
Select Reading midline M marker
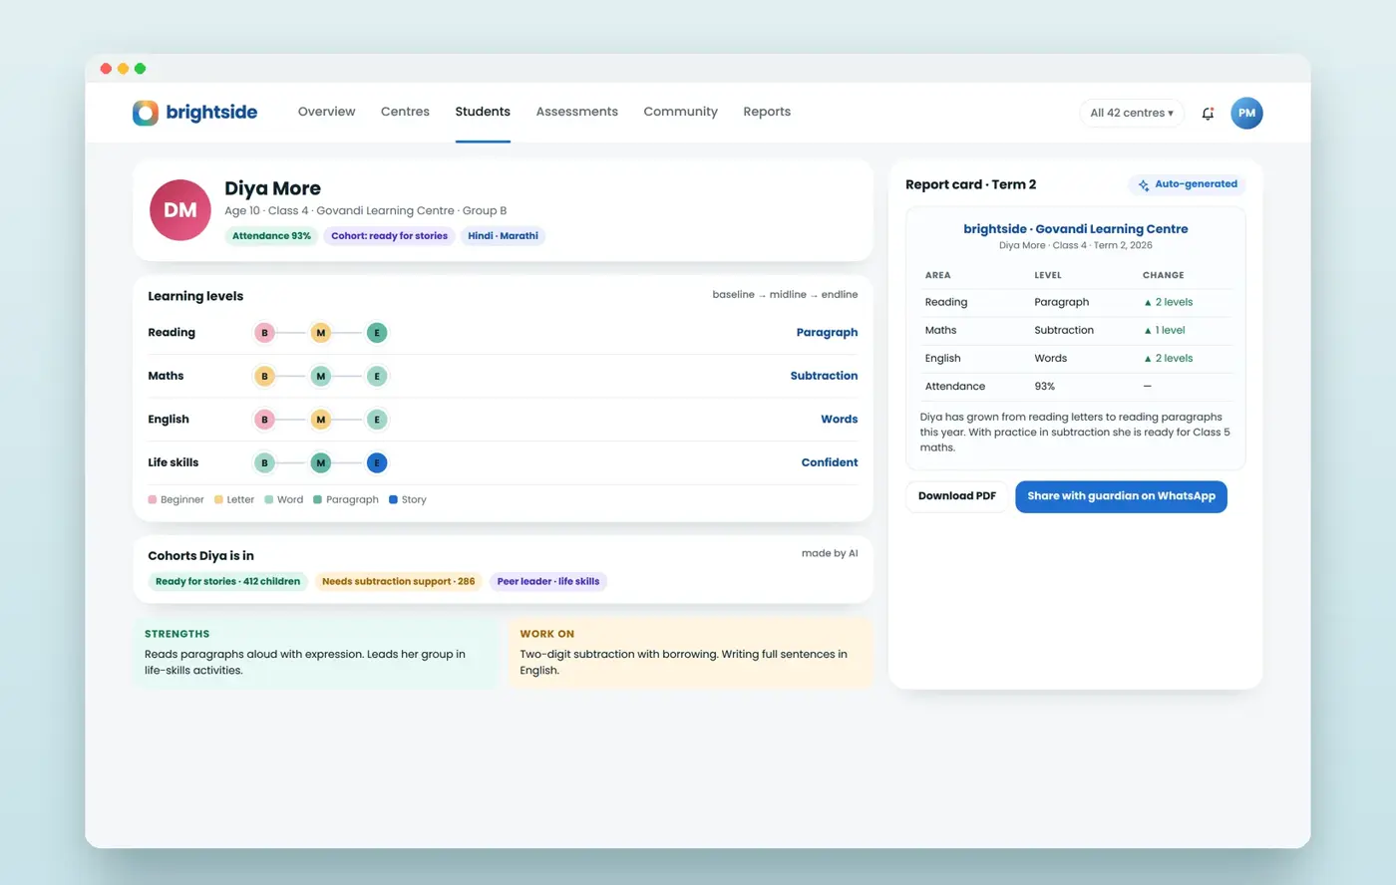coord(320,333)
